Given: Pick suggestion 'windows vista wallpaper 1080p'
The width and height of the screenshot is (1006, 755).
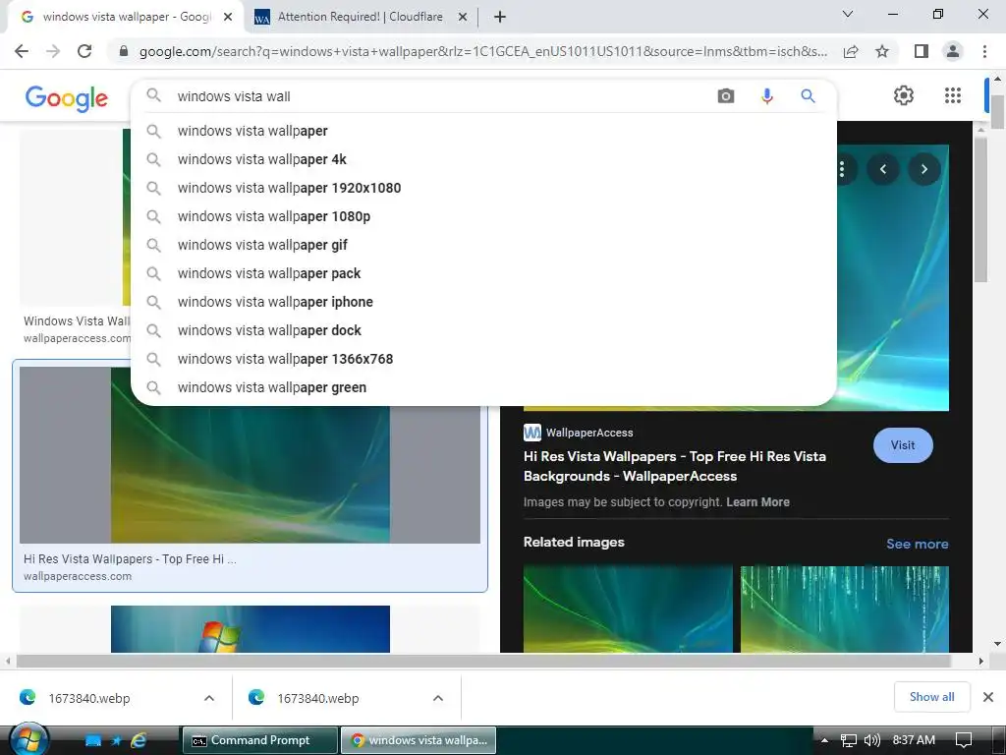Looking at the screenshot, I should [483, 216].
